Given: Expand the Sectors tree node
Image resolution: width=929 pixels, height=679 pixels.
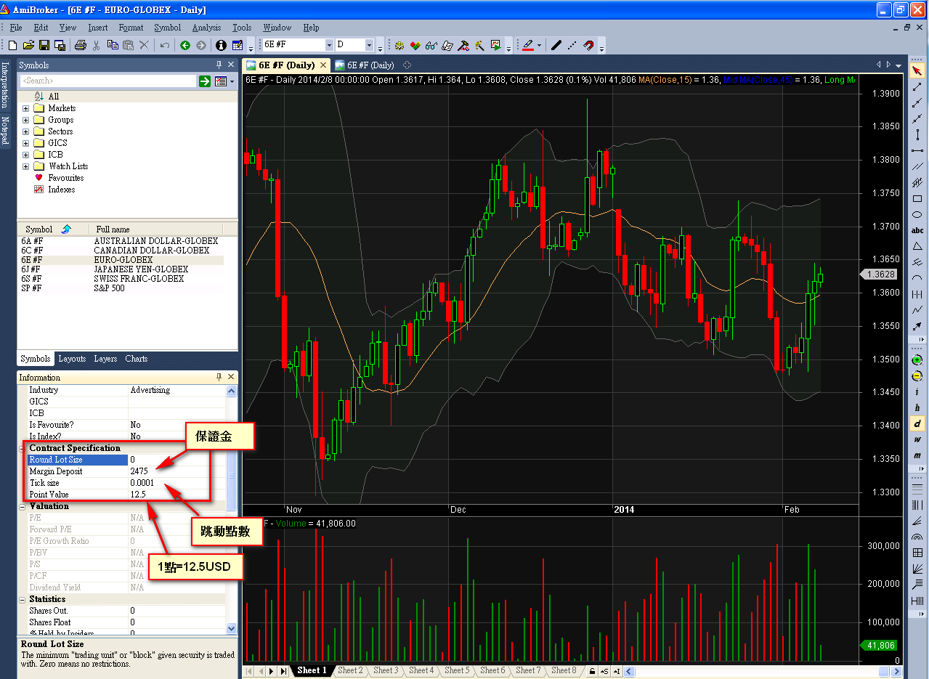Looking at the screenshot, I should click(26, 131).
